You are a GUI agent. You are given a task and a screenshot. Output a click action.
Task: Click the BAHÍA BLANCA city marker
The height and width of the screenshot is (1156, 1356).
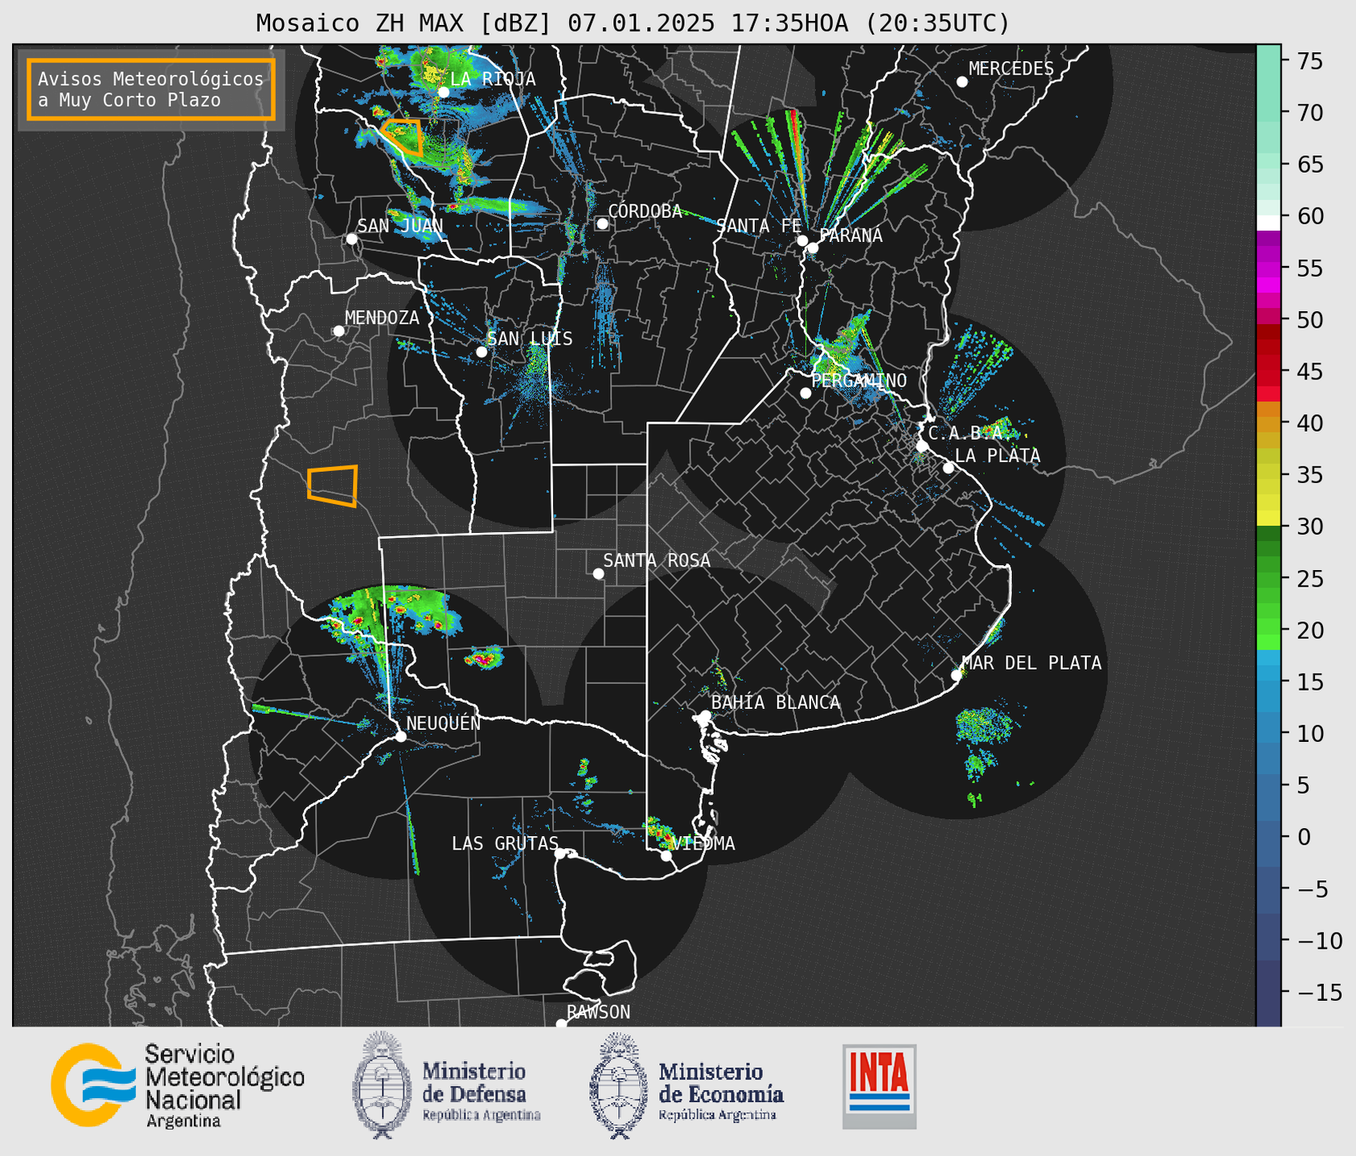click(705, 715)
